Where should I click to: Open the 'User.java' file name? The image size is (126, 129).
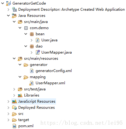coord(49,40)
